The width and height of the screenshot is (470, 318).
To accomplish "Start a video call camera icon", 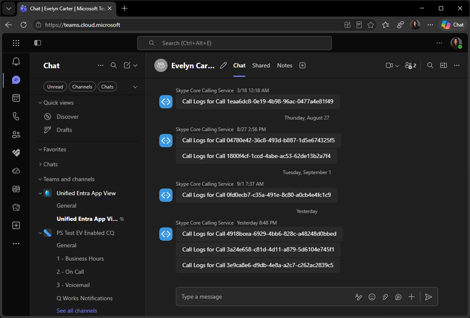I will coord(389,65).
